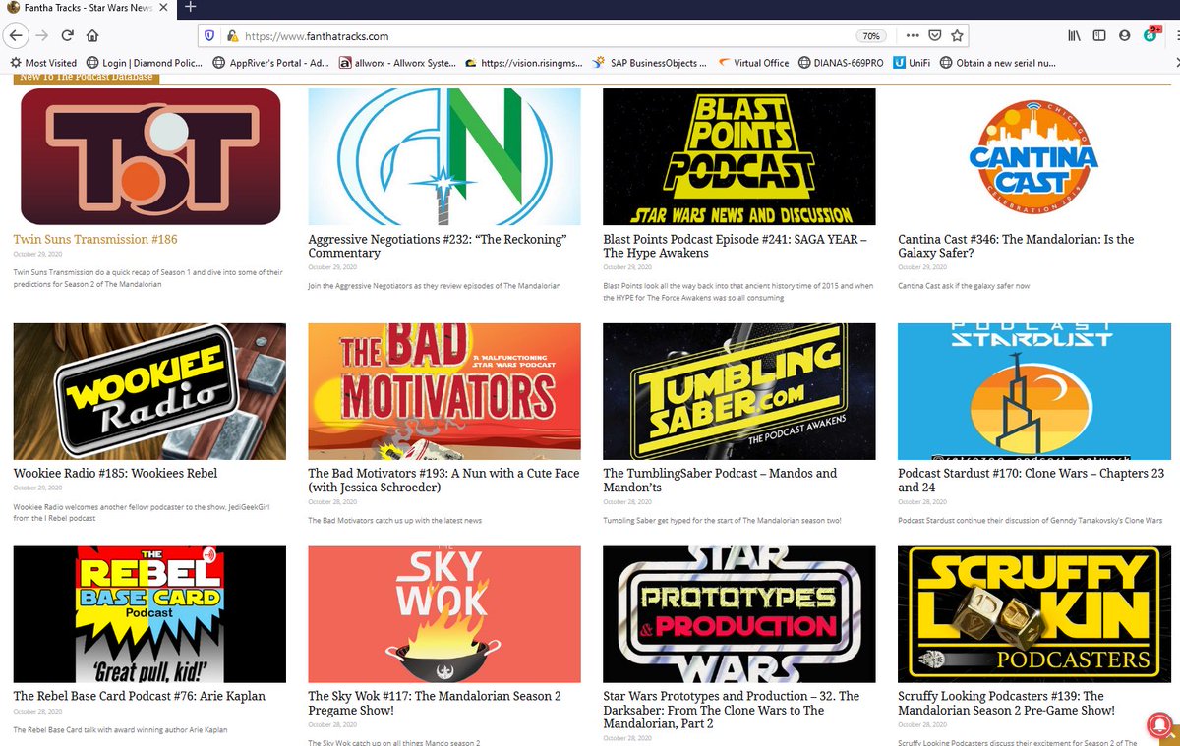Open the allworx bookmark
The image size is (1180, 746).
pyautogui.click(x=397, y=63)
